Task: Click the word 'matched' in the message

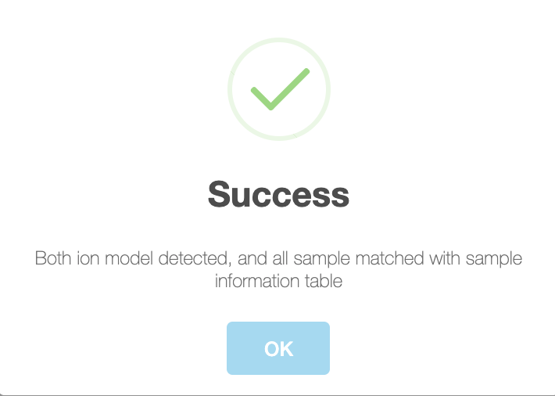Action: pyautogui.click(x=389, y=258)
